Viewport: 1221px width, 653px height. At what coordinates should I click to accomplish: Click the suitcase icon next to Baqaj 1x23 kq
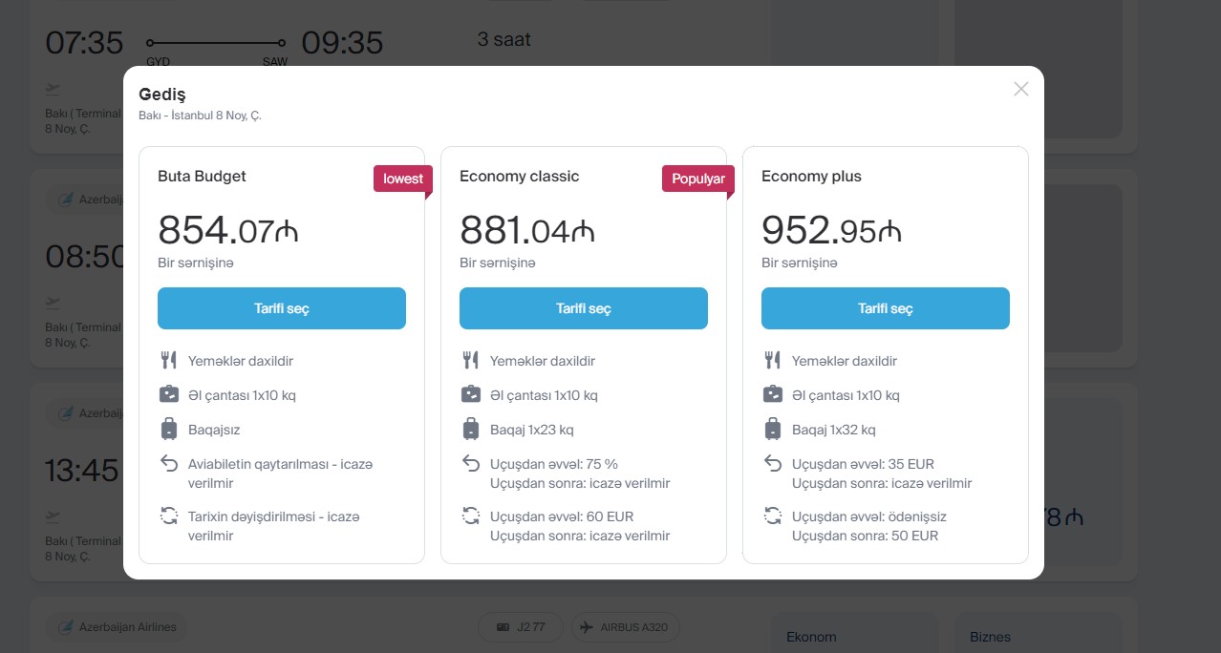point(471,429)
